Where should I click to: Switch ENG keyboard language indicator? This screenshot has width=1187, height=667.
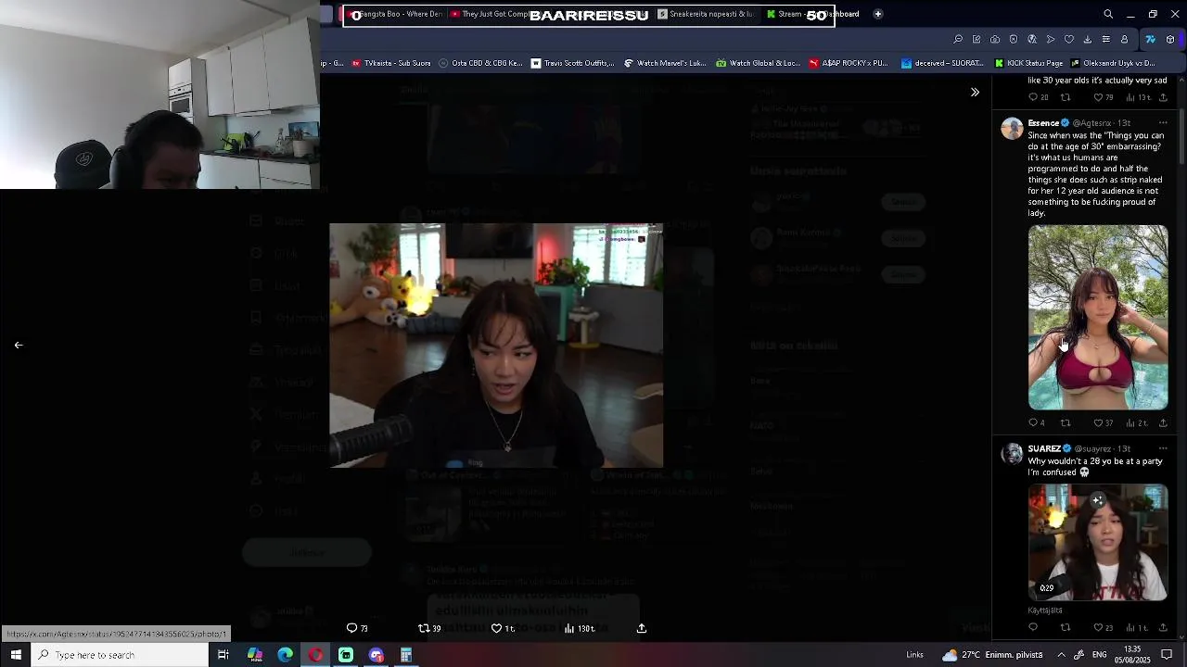tap(1099, 655)
